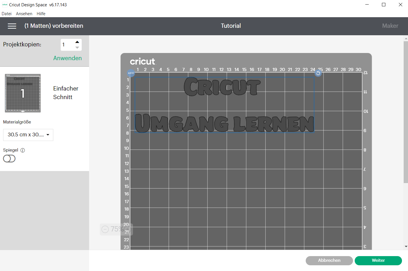Viewport: 408px width, 271px height.
Task: Open the Datei menu
Action: (x=7, y=14)
